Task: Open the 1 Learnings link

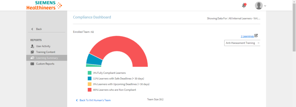Action: (x=247, y=36)
